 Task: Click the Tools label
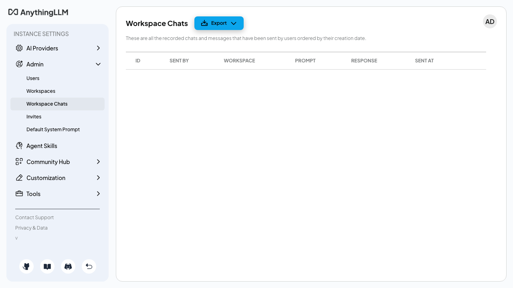[33, 194]
